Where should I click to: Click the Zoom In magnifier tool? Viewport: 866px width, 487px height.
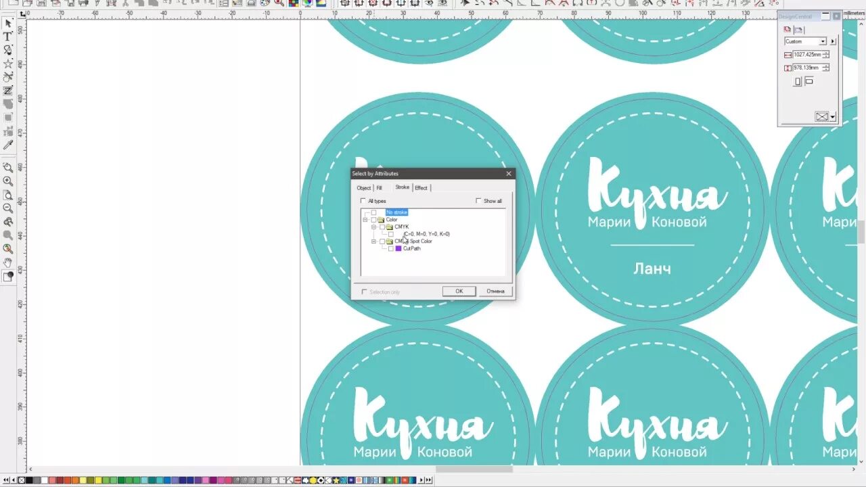point(8,181)
